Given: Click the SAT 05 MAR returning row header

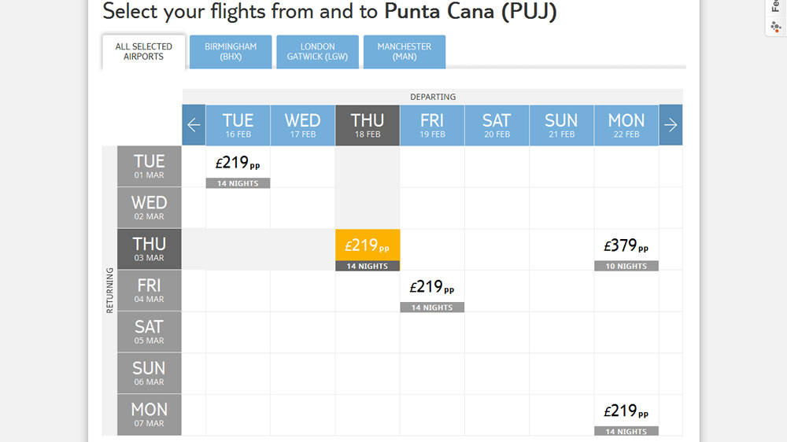Looking at the screenshot, I should [149, 332].
